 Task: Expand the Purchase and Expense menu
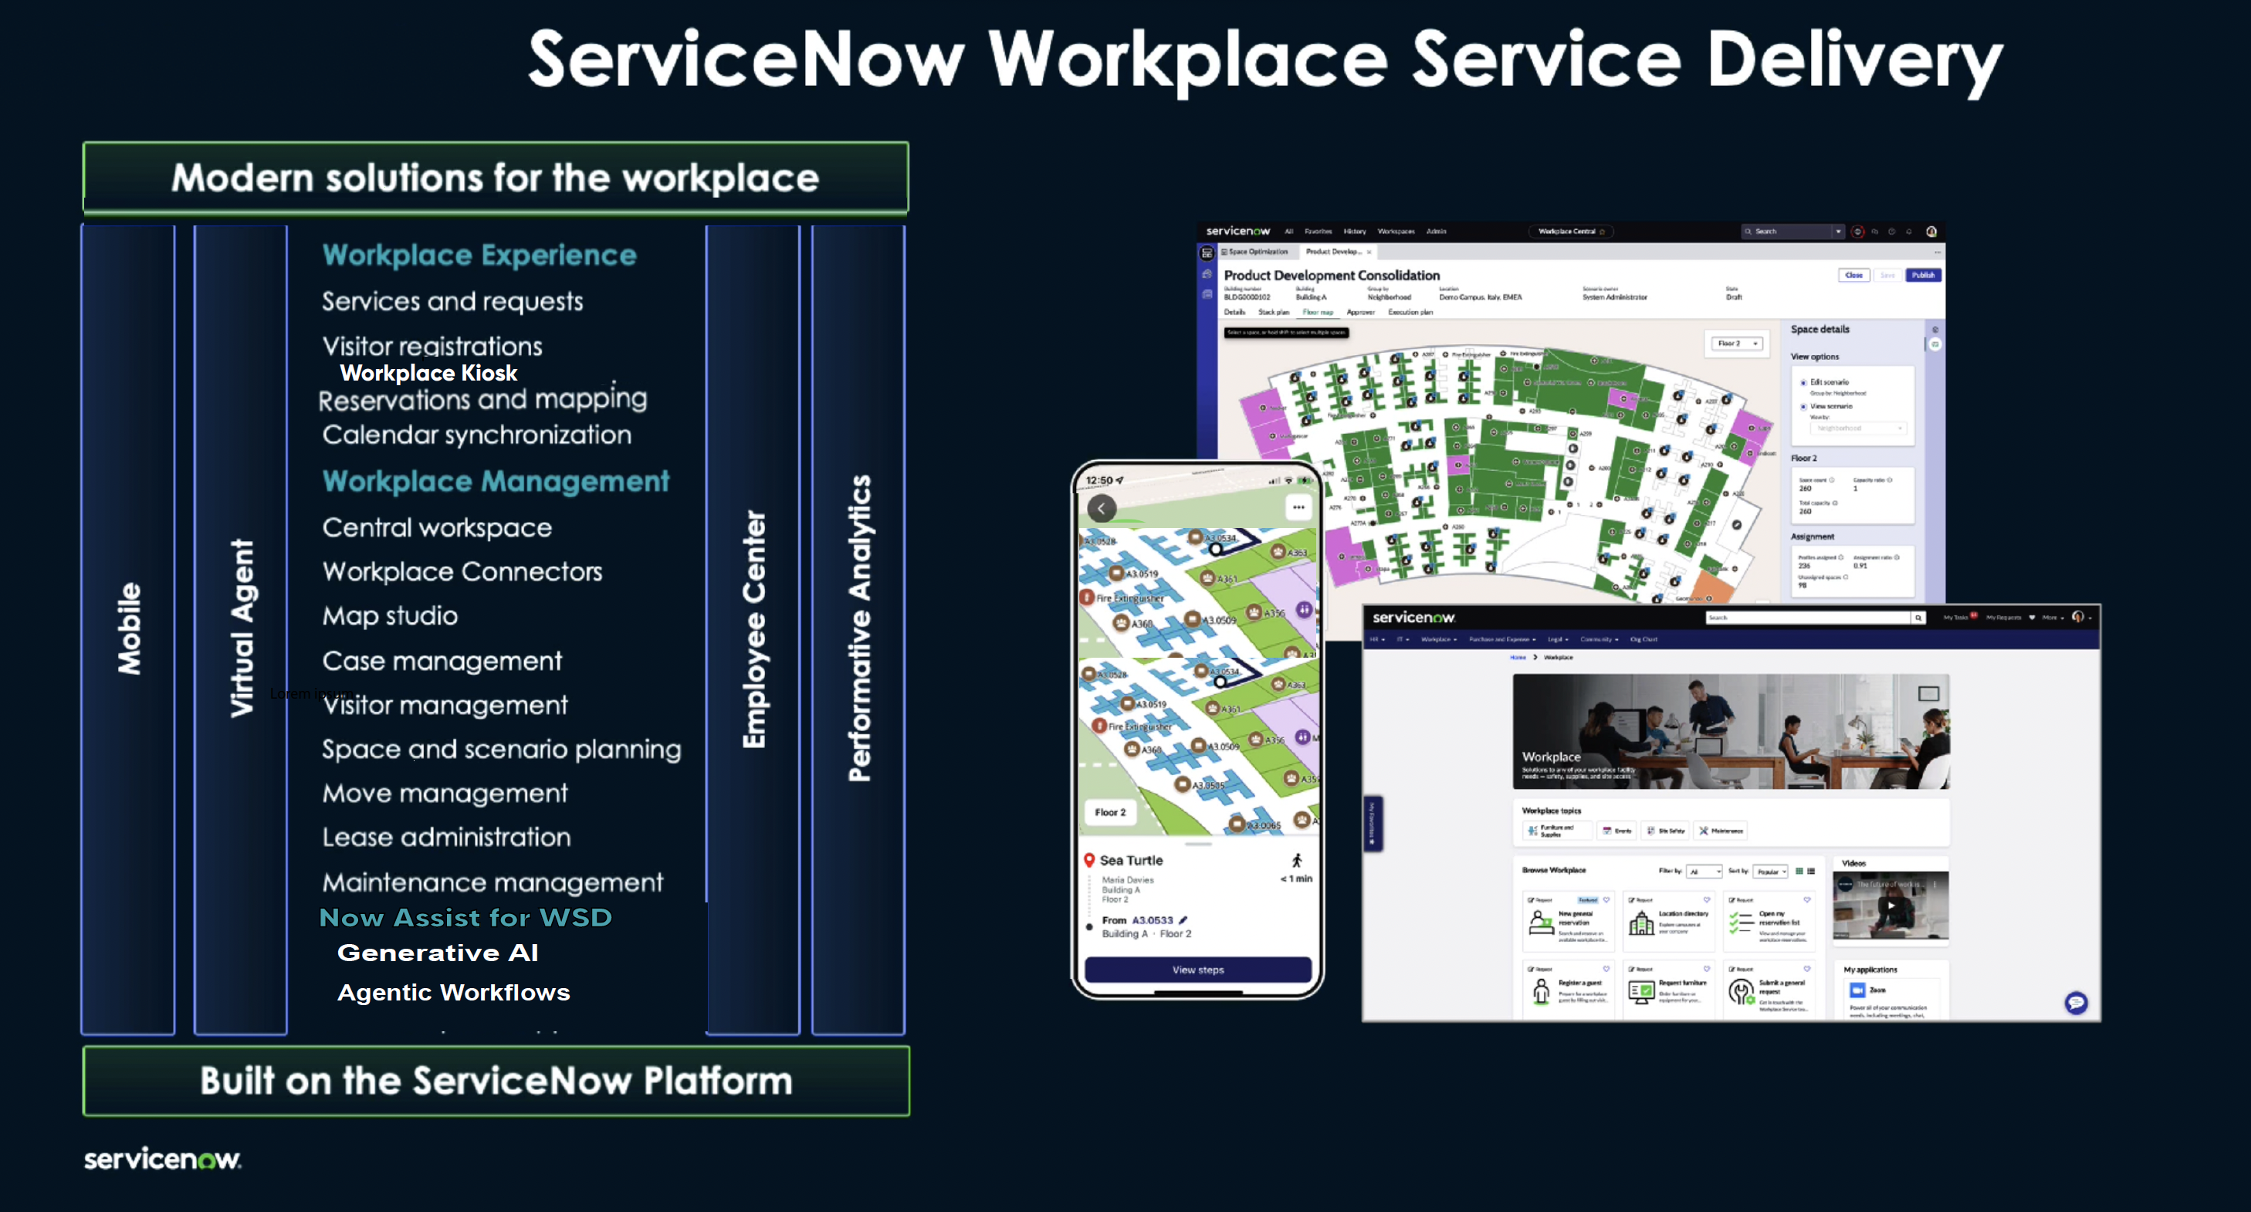1502,640
